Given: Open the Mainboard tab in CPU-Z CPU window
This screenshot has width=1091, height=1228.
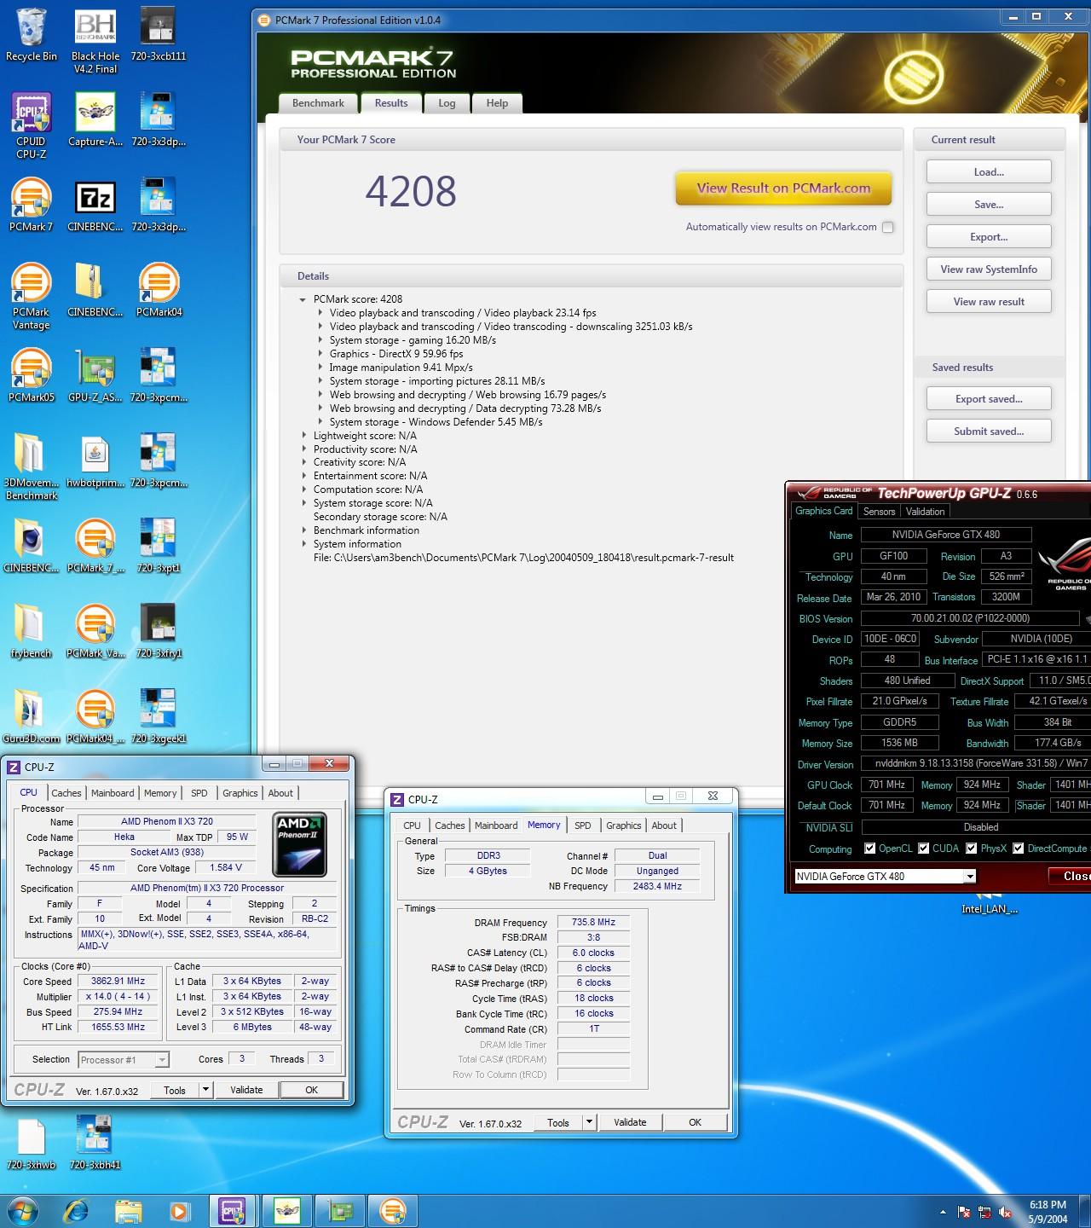Looking at the screenshot, I should [113, 793].
